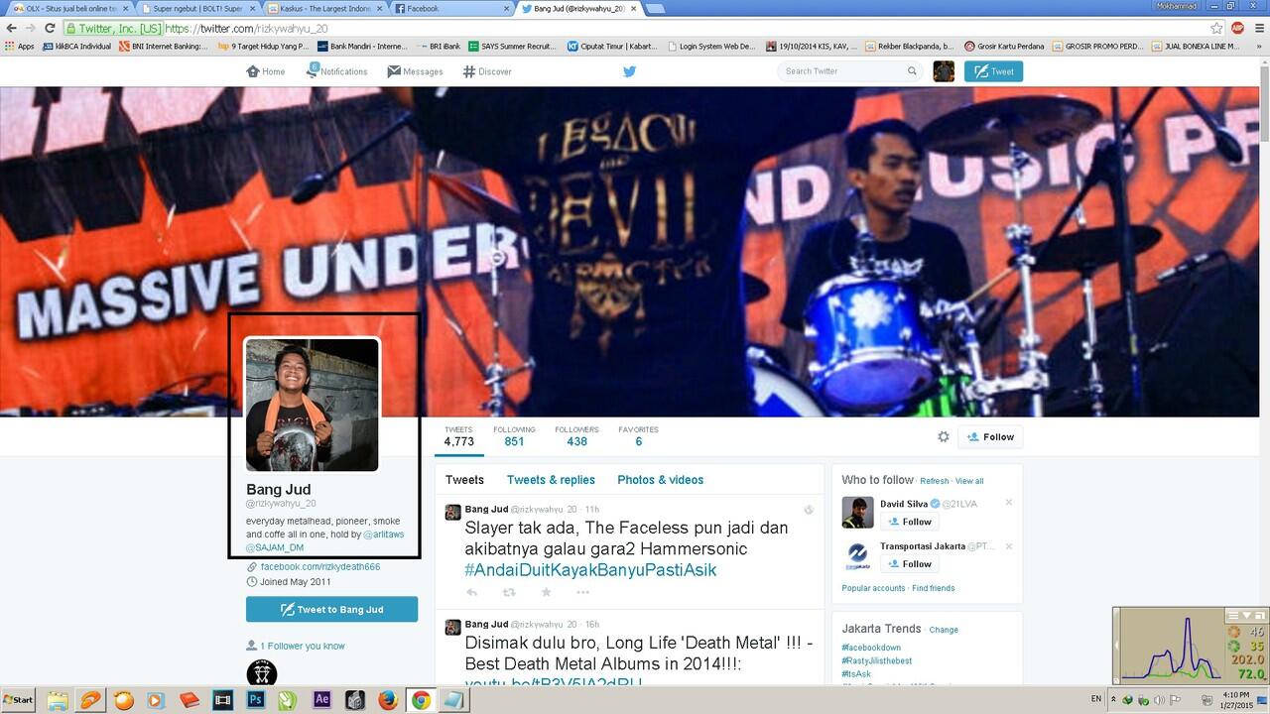The image size is (1270, 714).
Task: Follow David Silva
Action: pos(910,522)
